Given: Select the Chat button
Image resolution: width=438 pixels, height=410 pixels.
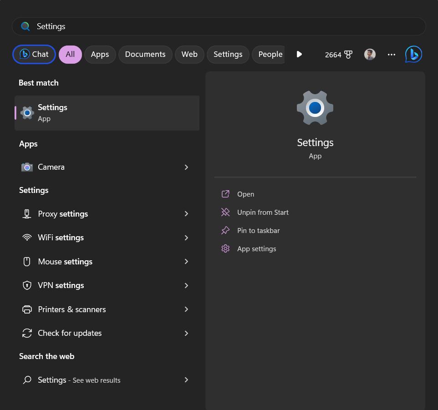Looking at the screenshot, I should click(x=34, y=55).
